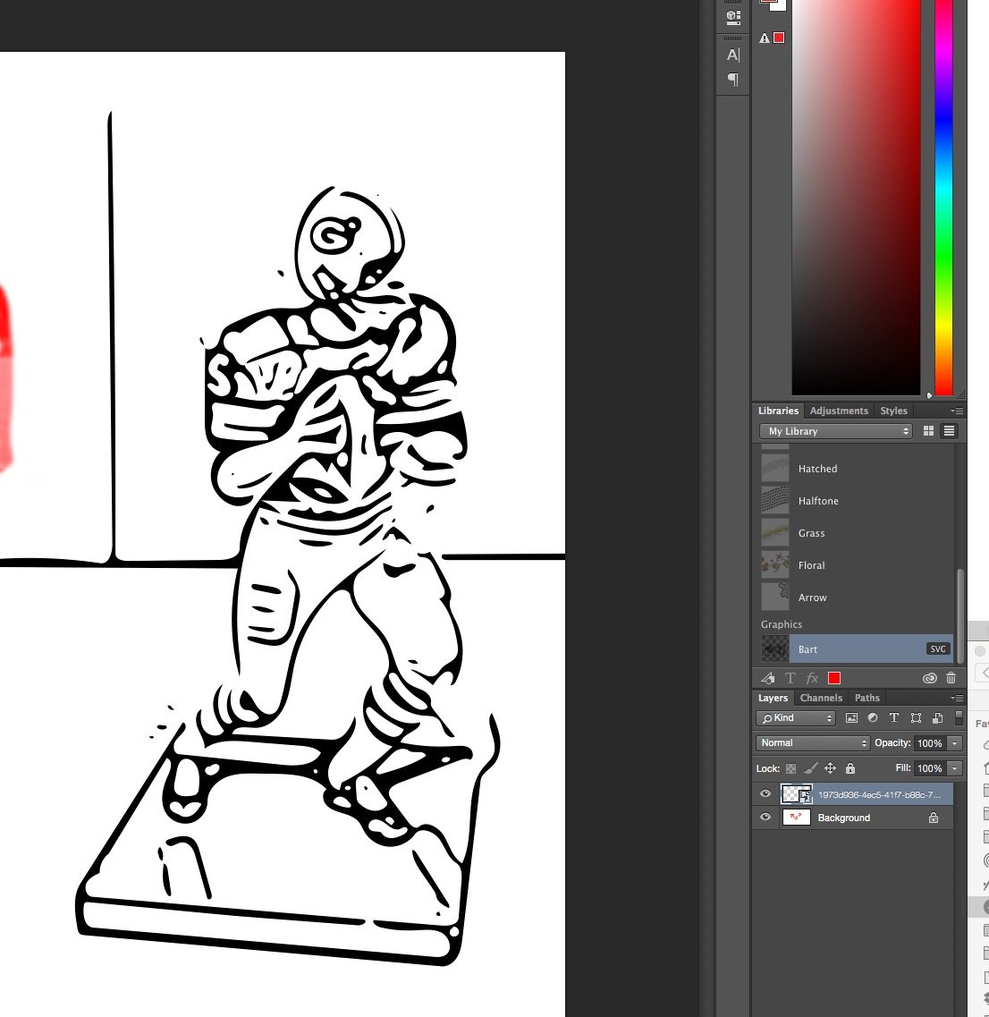
Task: Switch to the Libraries tab
Action: click(x=778, y=411)
